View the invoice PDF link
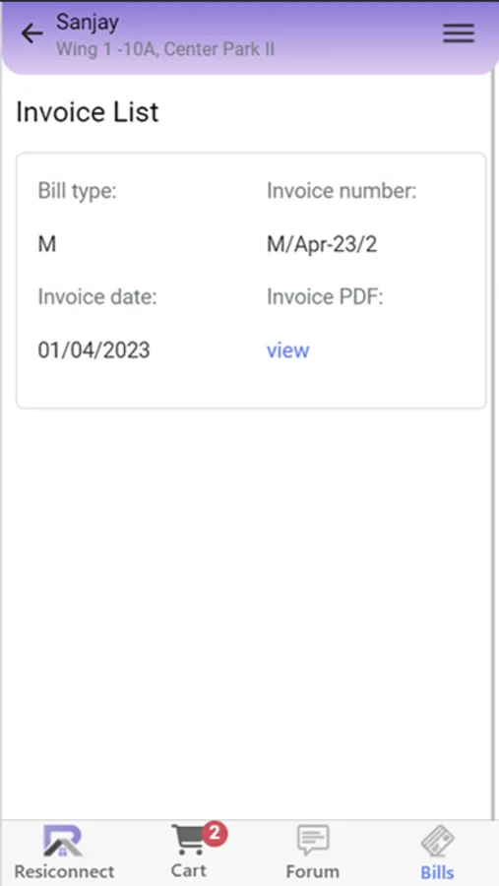 pyautogui.click(x=287, y=350)
